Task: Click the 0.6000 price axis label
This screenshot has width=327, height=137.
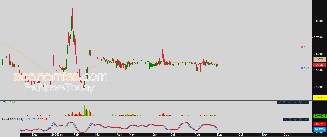Action: coord(318,54)
